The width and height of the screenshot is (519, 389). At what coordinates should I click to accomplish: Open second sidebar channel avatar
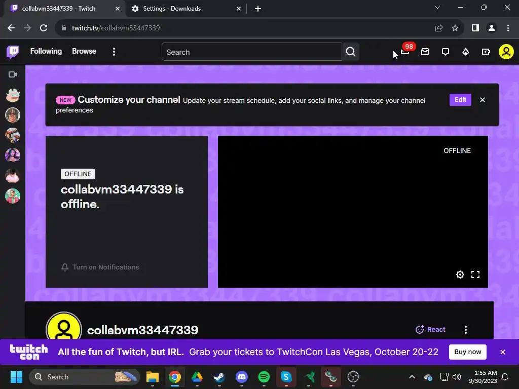pyautogui.click(x=13, y=115)
